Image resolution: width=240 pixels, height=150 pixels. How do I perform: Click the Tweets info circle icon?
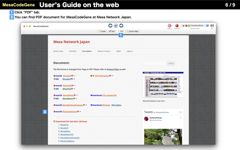click(x=180, y=112)
